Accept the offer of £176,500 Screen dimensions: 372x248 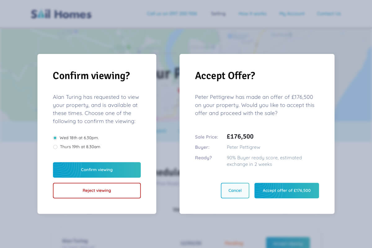[x=286, y=190]
